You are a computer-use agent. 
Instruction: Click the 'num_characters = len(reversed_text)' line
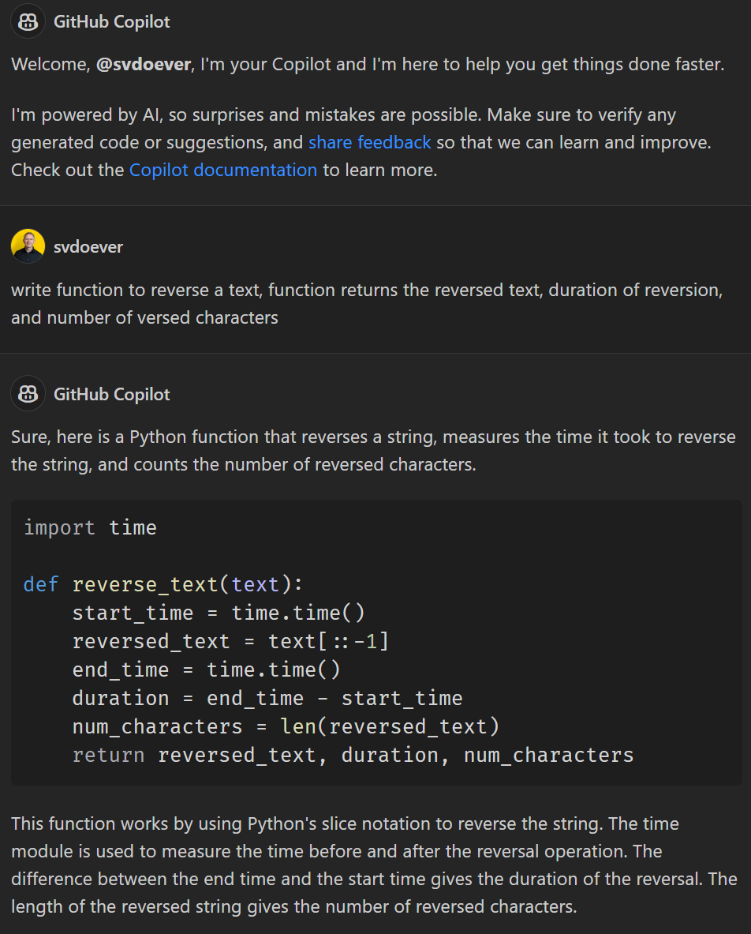point(286,726)
